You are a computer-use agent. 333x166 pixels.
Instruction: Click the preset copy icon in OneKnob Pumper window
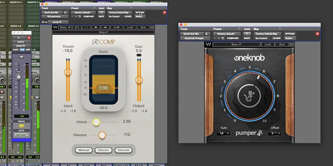223,38
